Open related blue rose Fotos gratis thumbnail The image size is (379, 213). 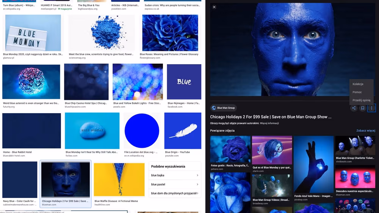point(230,149)
